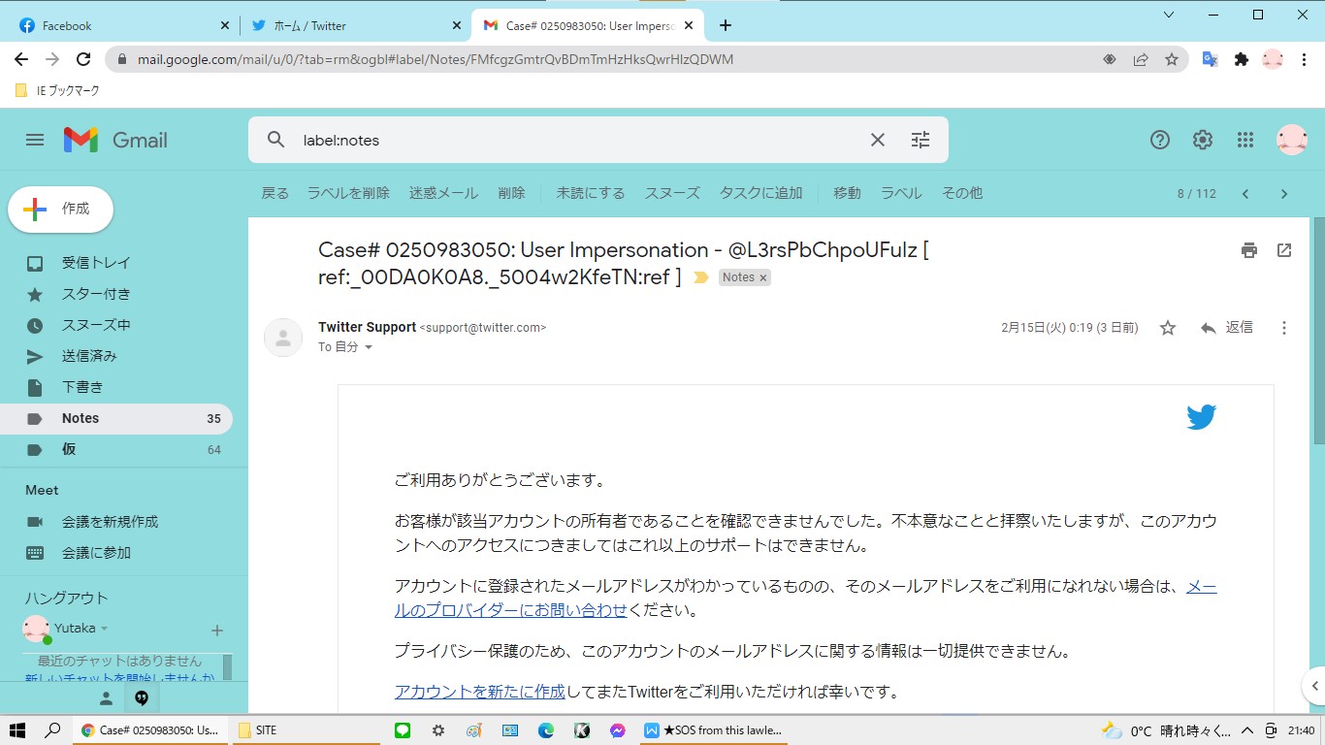1325x745 pixels.
Task: Clear the search box with X icon
Action: (878, 140)
